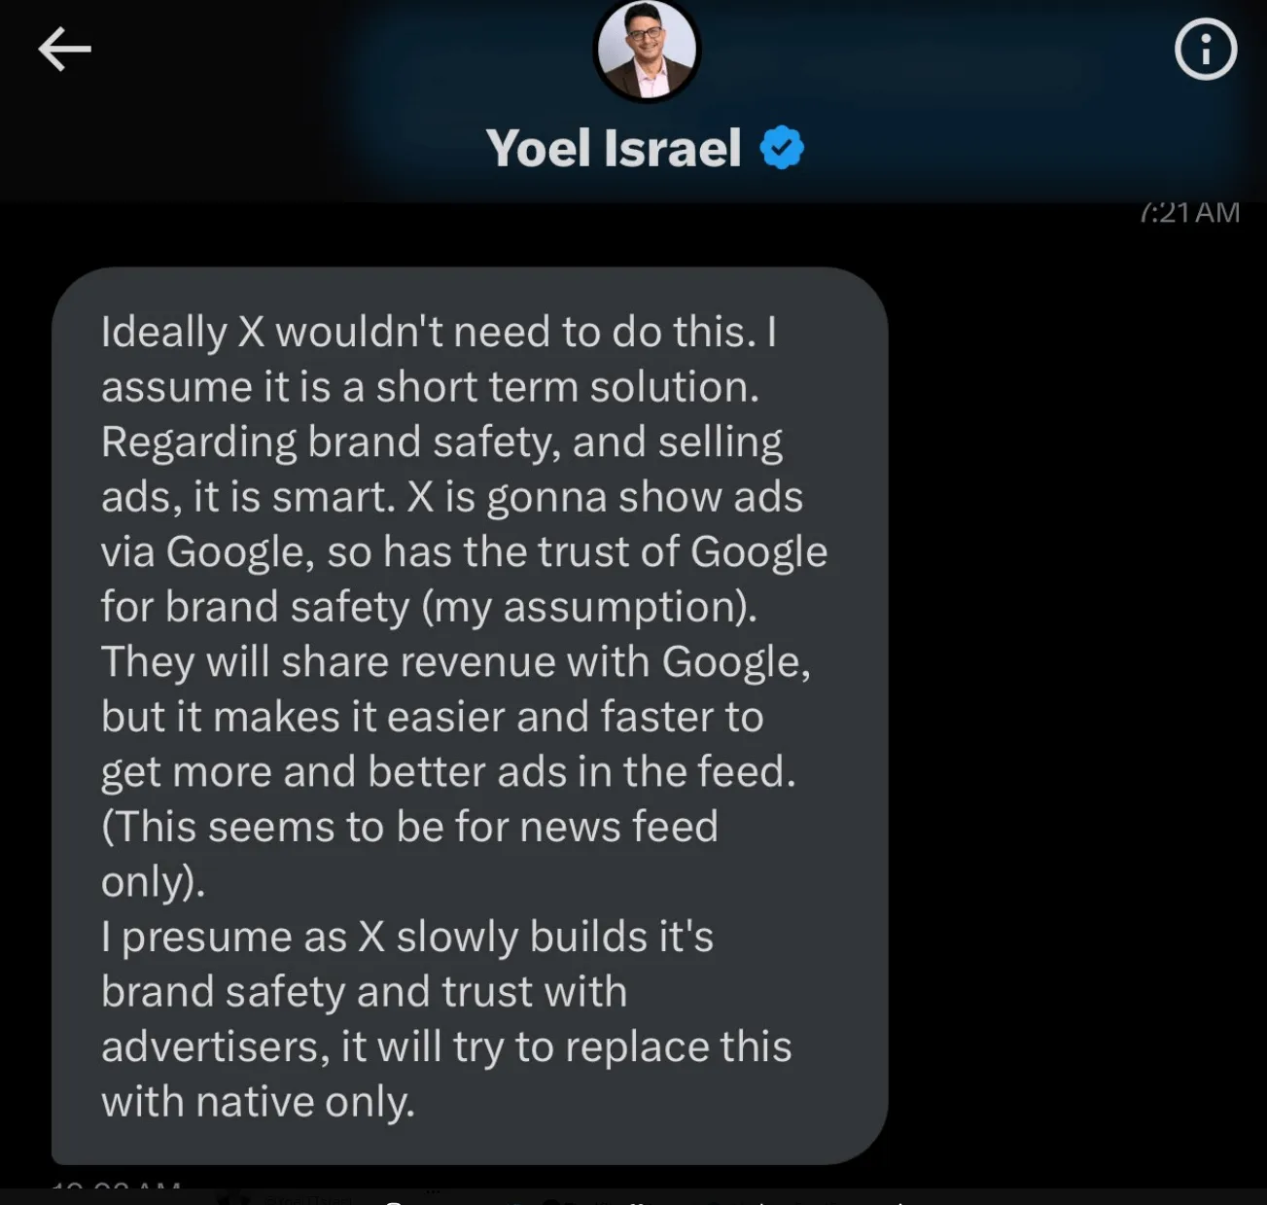The width and height of the screenshot is (1267, 1205).
Task: Click the 7:21 AM timestamp
Action: tap(1189, 213)
